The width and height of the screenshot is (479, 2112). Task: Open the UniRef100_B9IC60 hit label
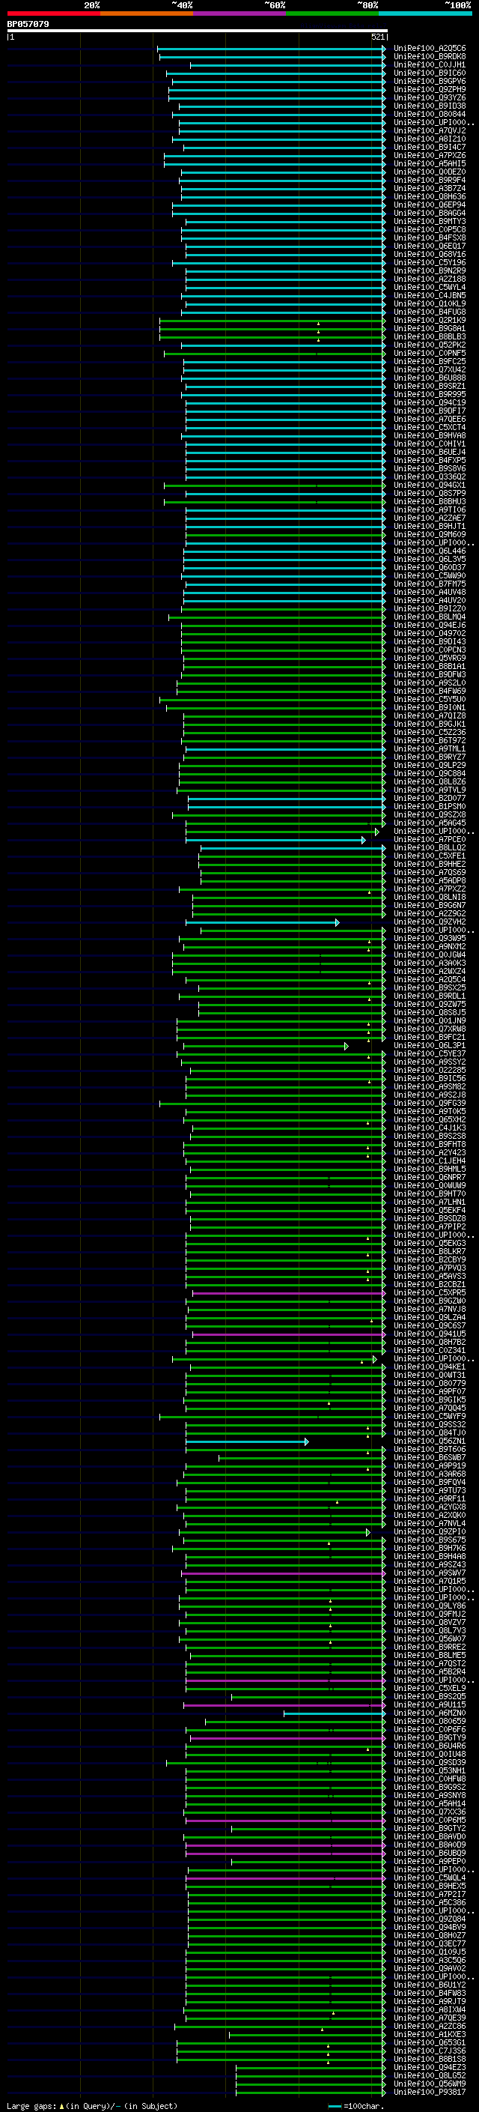pyautogui.click(x=430, y=73)
